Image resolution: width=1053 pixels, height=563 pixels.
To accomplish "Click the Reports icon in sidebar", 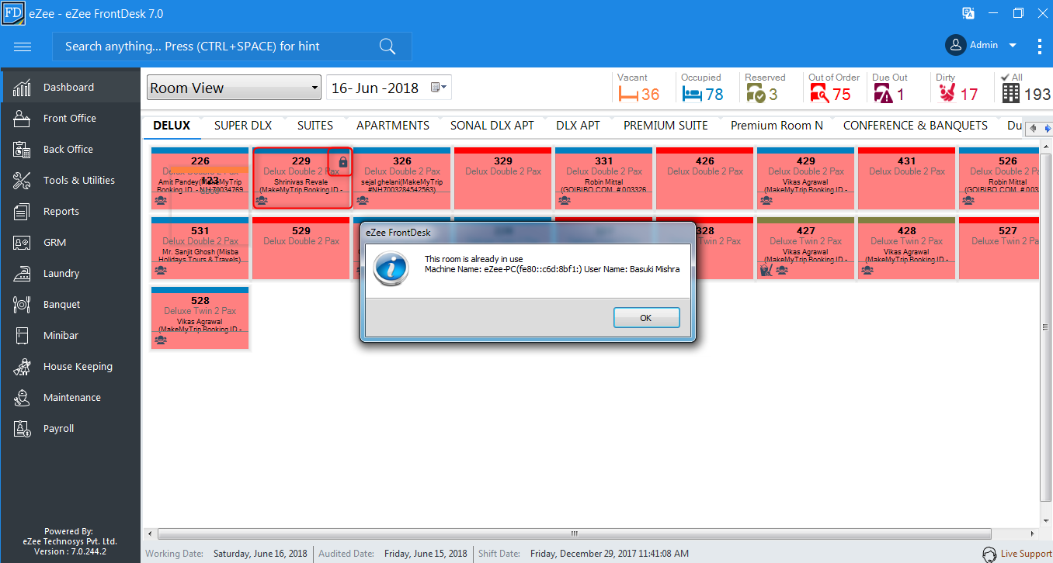I will [22, 211].
